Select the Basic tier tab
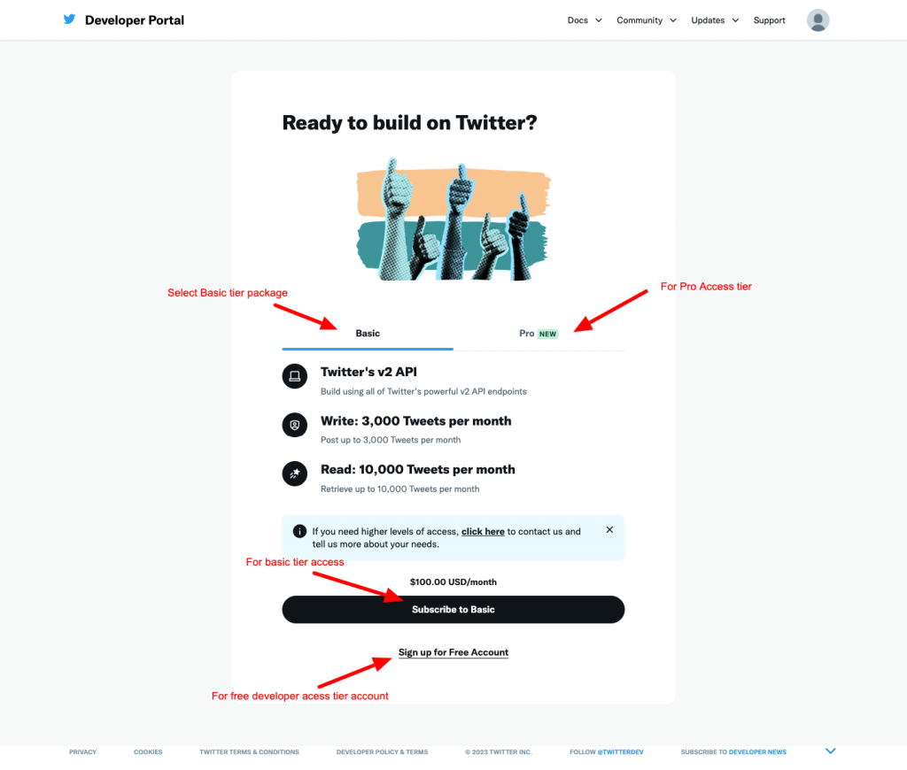The height and width of the screenshot is (770, 907). [x=367, y=334]
